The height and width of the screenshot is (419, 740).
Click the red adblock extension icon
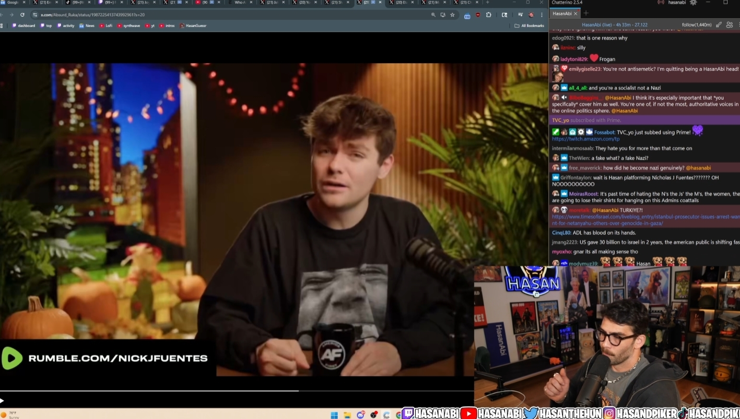click(x=478, y=15)
